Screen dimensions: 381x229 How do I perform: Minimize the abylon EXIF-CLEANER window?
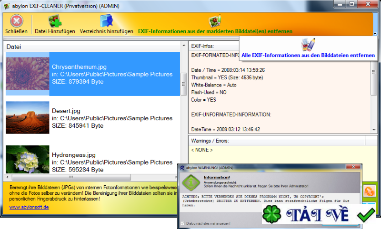340,4
